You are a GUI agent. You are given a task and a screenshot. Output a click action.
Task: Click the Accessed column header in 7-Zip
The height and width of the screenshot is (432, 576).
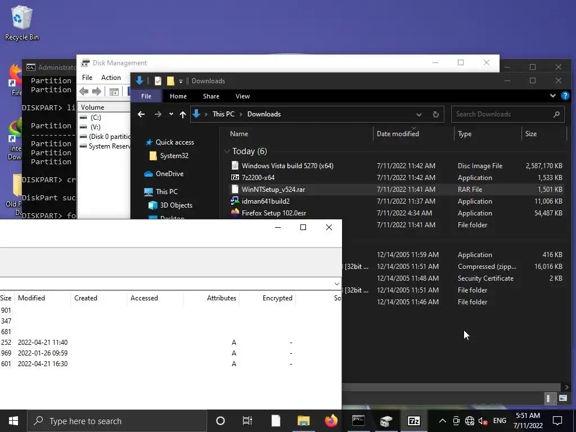point(155,298)
